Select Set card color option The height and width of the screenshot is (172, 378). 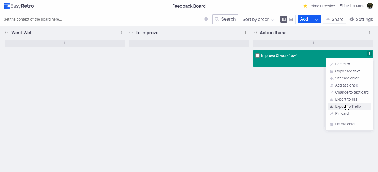pos(347,78)
